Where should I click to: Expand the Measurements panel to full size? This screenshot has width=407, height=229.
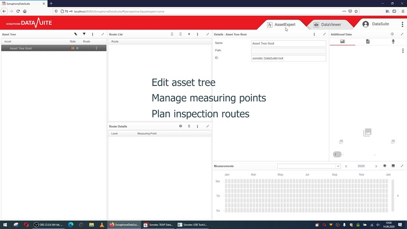(402, 166)
